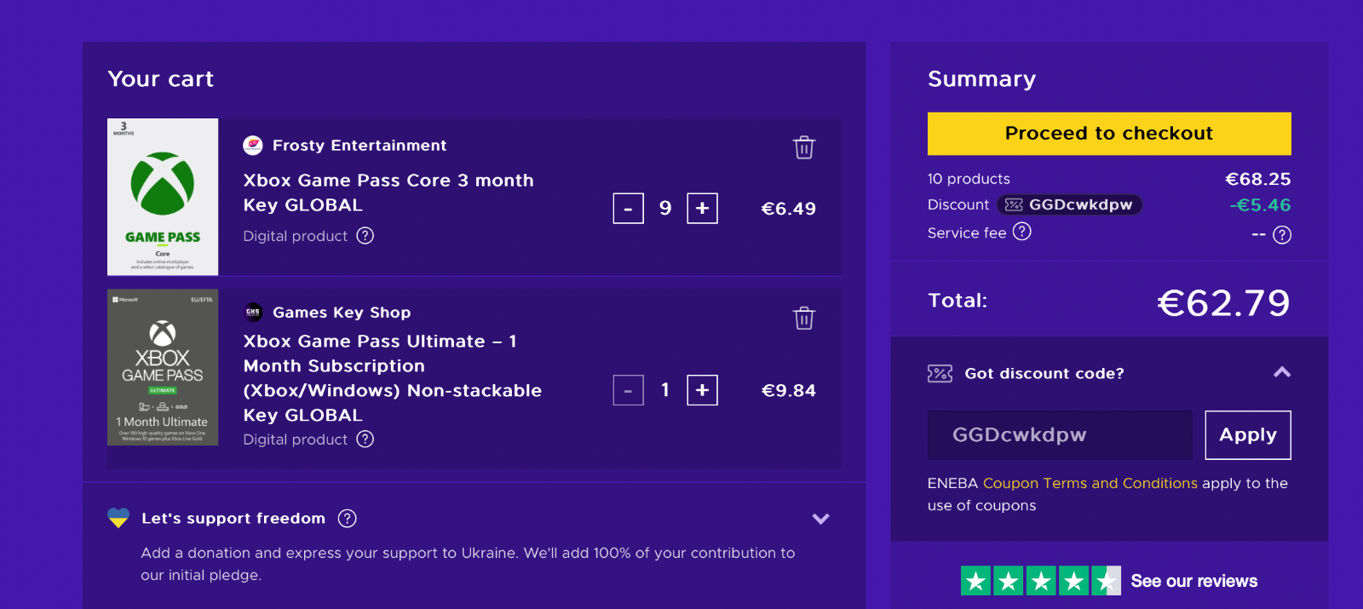Click Frosty Entertainment seller logo icon
This screenshot has height=609, width=1363.
[253, 145]
